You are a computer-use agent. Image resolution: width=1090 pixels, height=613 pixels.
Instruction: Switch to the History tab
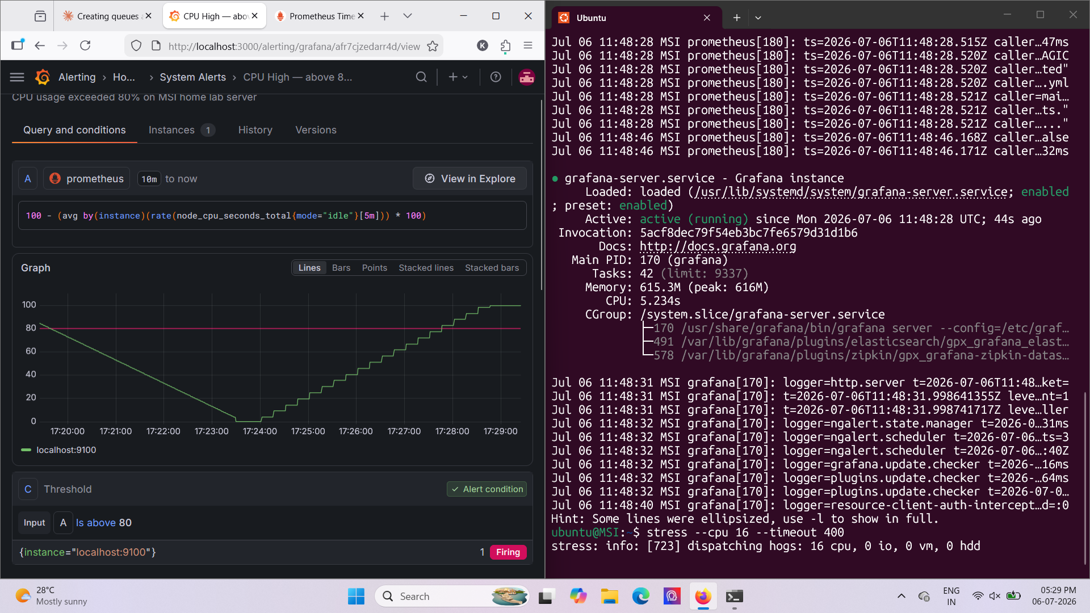(255, 130)
